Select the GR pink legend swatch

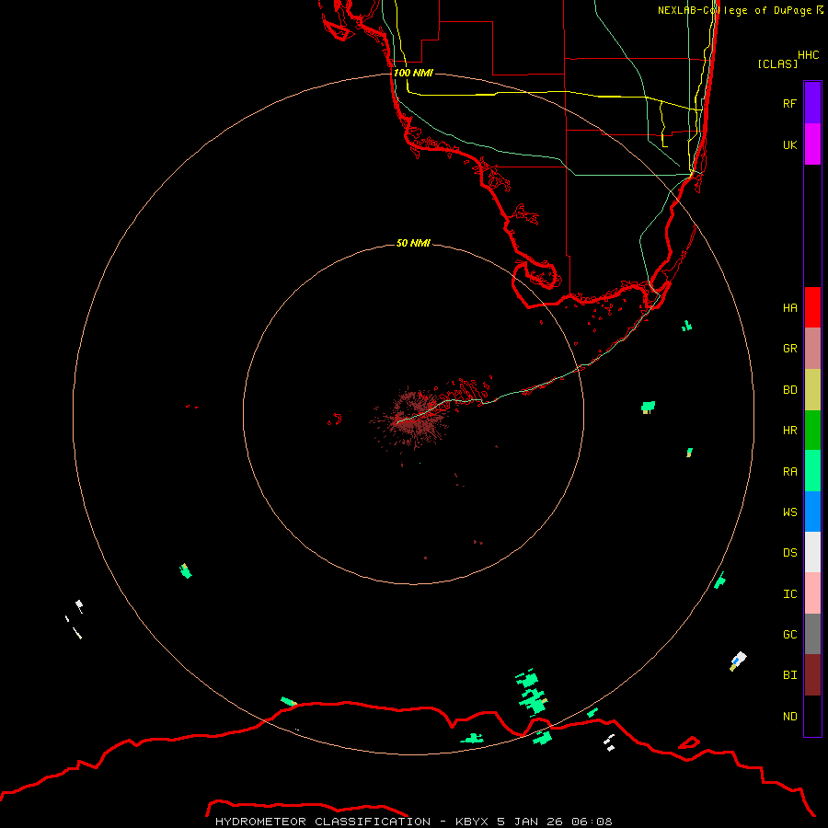[812, 349]
